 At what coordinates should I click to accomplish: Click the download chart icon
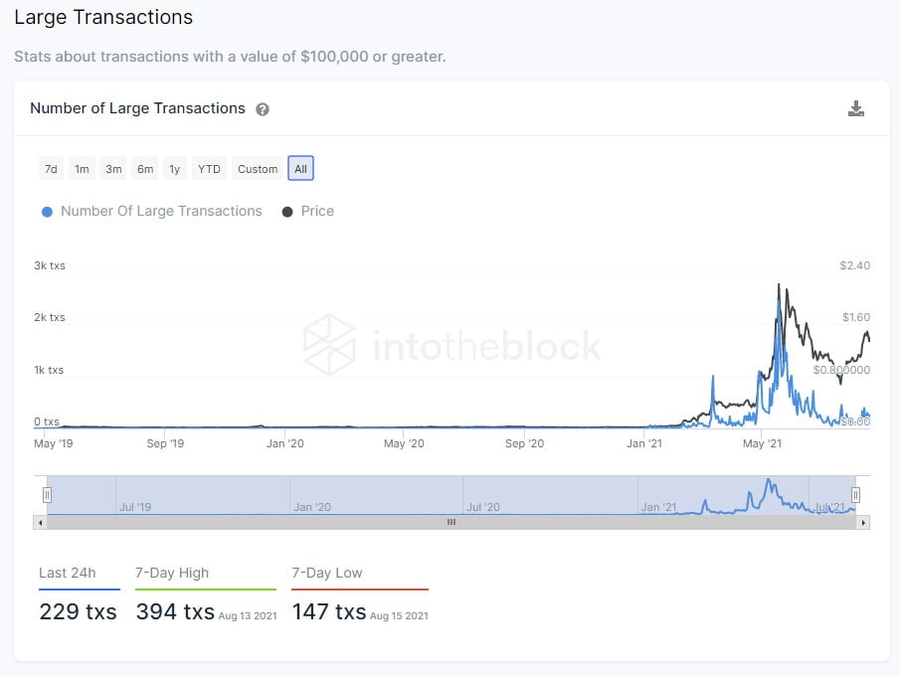[855, 109]
